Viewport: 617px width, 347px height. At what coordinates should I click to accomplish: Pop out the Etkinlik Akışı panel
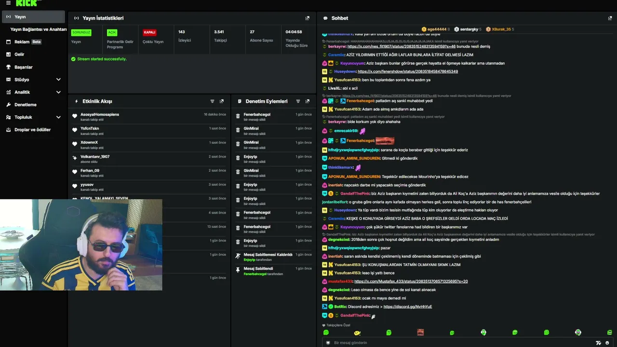222,101
